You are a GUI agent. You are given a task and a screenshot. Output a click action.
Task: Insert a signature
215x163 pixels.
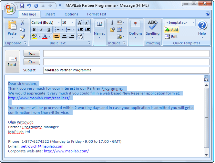tap(120, 37)
